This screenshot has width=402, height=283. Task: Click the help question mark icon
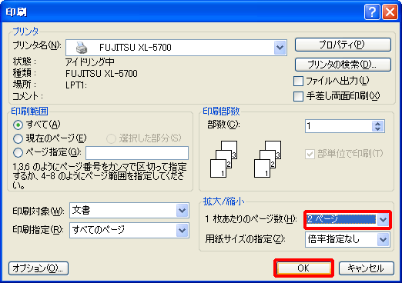pos(372,12)
